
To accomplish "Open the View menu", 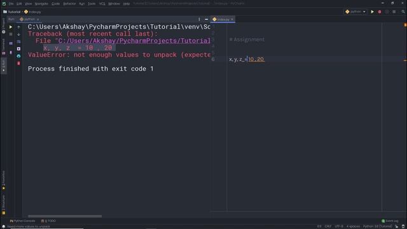I will coord(28,4).
